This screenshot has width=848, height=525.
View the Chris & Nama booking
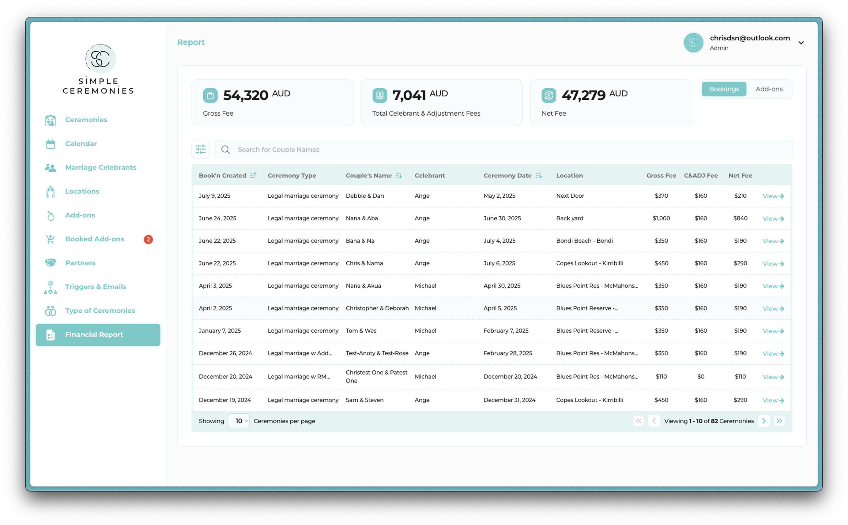(774, 264)
